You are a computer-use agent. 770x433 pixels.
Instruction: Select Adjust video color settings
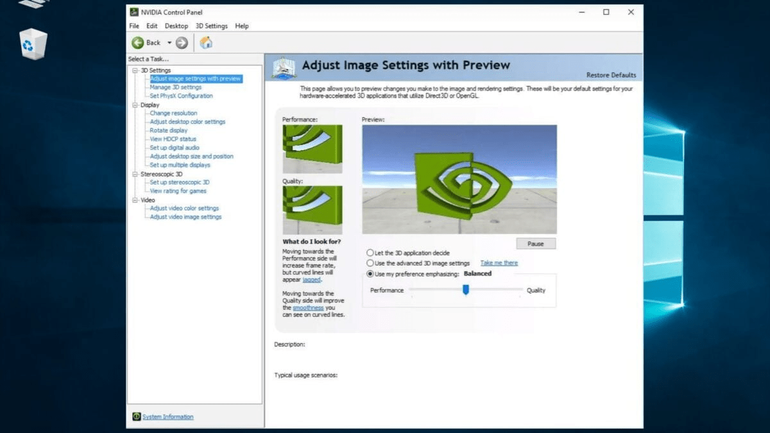click(x=184, y=208)
